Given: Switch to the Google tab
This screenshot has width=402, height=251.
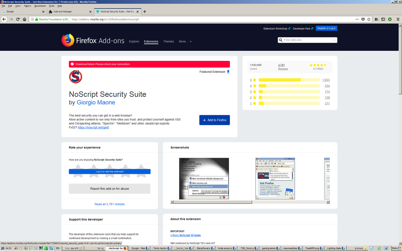Looking at the screenshot, I should (24, 12).
